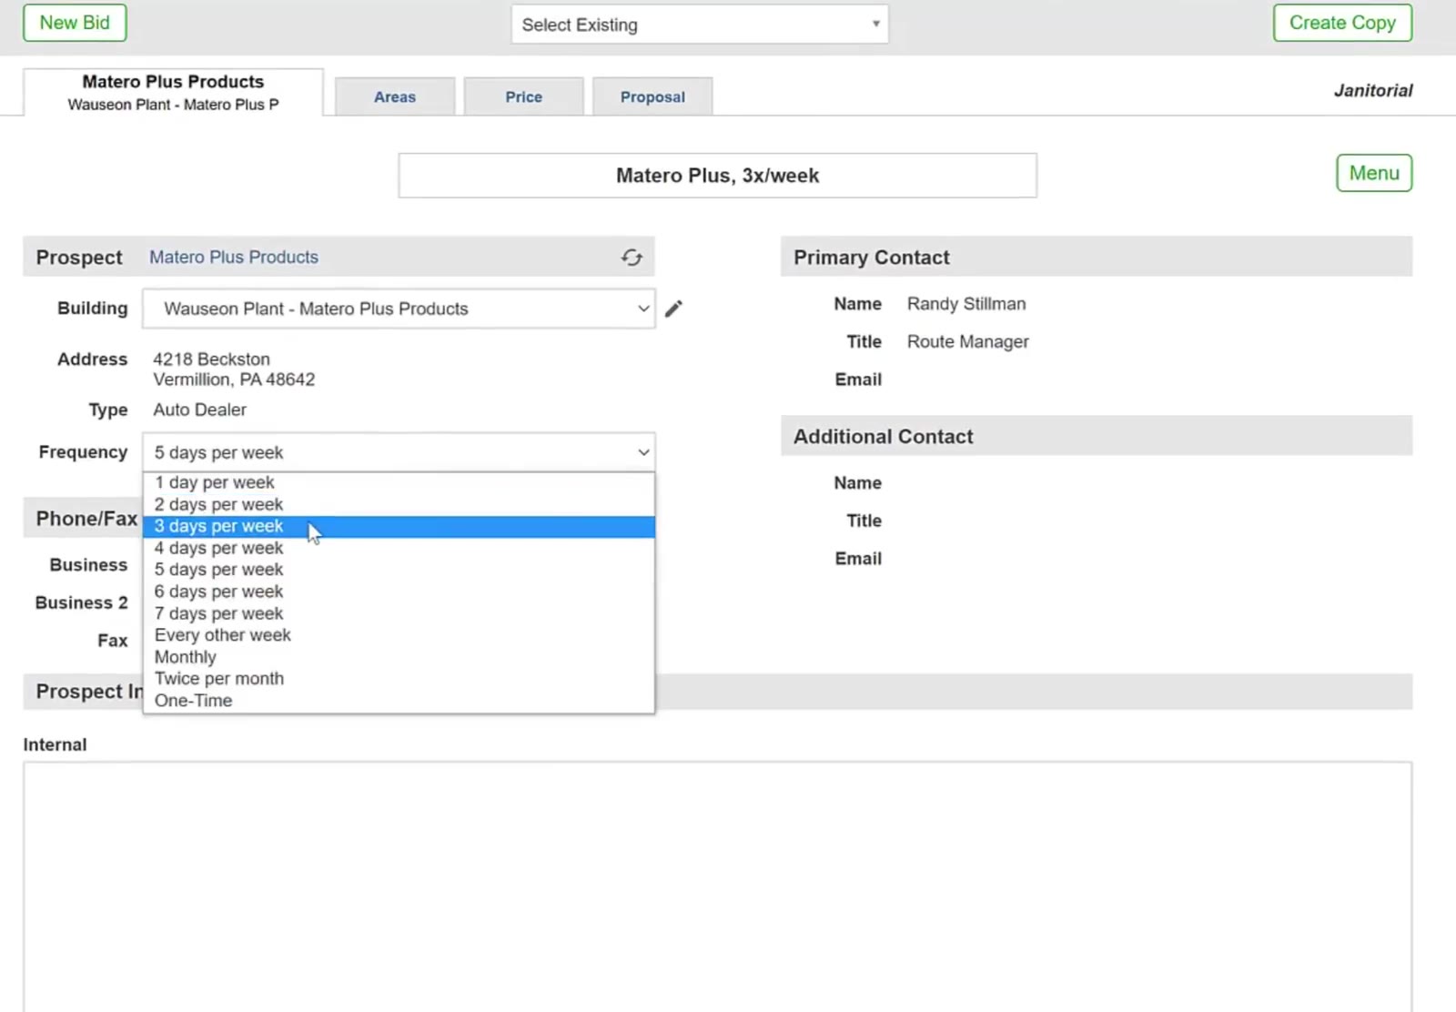Viewport: 1456px width, 1012px height.
Task: Switch to the Proposal tab
Action: point(652,96)
